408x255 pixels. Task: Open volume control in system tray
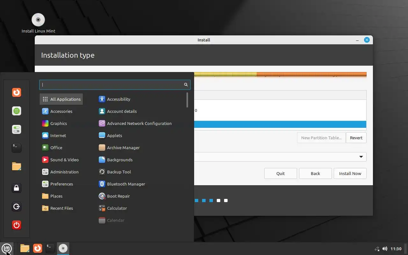tap(385, 249)
